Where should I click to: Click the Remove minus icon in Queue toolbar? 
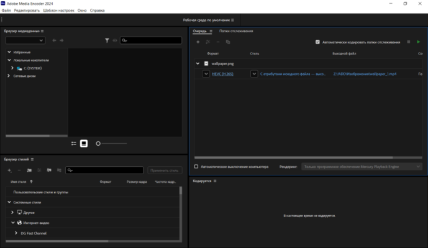[x=218, y=42]
